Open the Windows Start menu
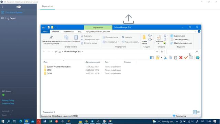 pyautogui.click(x=3, y=121)
